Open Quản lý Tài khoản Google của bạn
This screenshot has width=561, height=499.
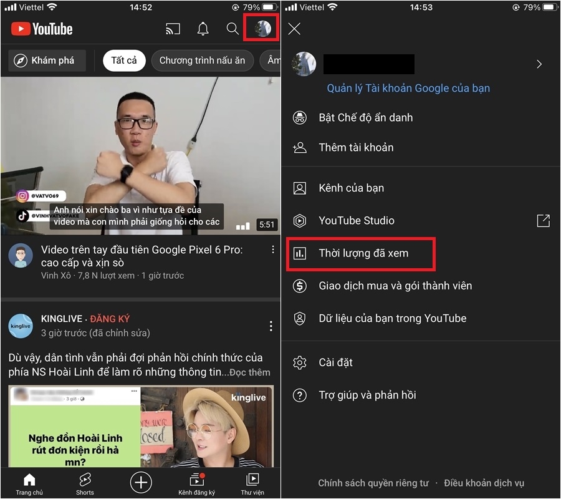[x=408, y=88]
